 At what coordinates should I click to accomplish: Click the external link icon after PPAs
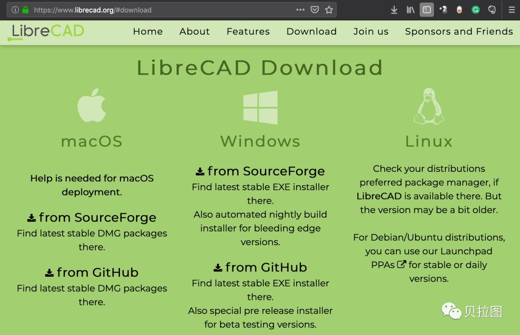402,264
